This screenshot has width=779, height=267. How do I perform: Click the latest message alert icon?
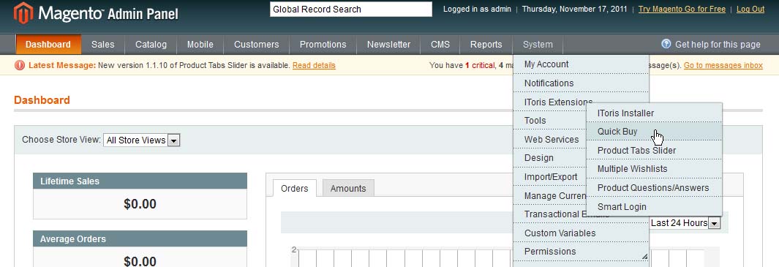pos(20,65)
